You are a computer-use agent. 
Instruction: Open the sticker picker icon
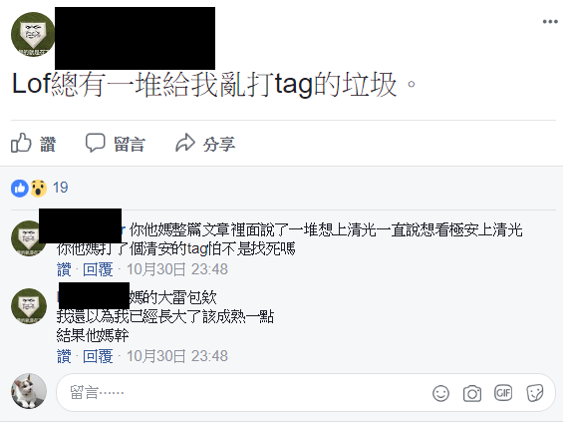point(535,393)
